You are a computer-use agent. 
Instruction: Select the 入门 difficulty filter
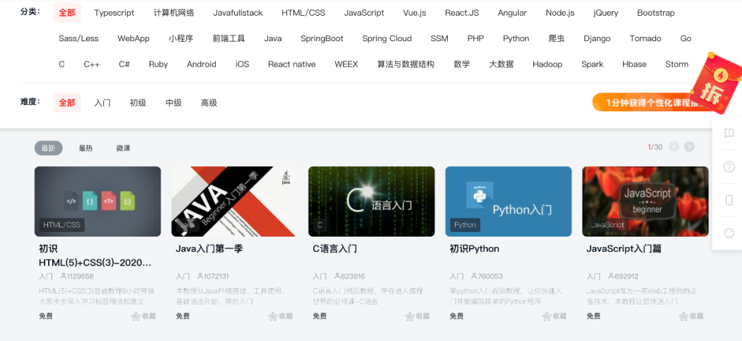click(x=102, y=103)
